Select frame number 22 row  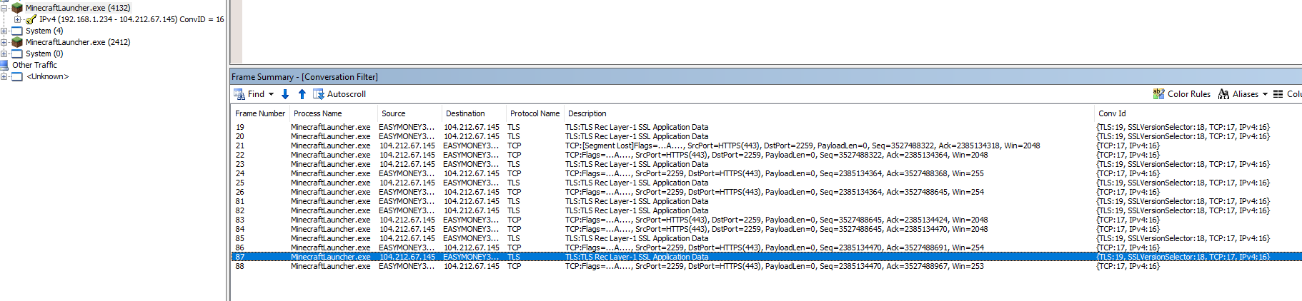click(x=766, y=155)
